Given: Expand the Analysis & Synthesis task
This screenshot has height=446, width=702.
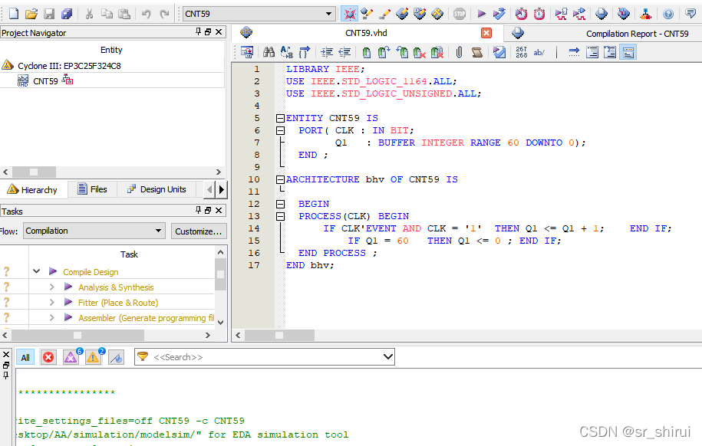Looking at the screenshot, I should point(52,287).
